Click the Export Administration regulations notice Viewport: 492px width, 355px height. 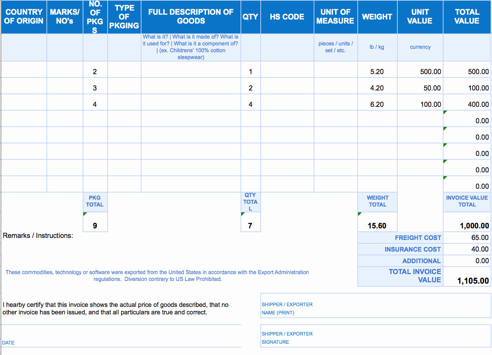pos(157,275)
